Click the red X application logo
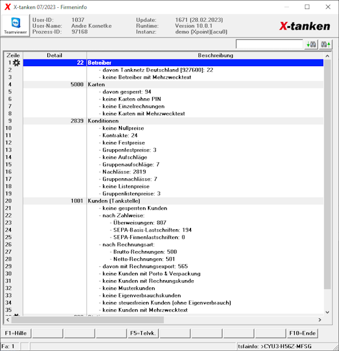 coord(7,7)
